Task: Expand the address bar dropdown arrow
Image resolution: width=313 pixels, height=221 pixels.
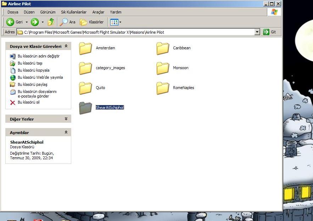Action: click(257, 32)
